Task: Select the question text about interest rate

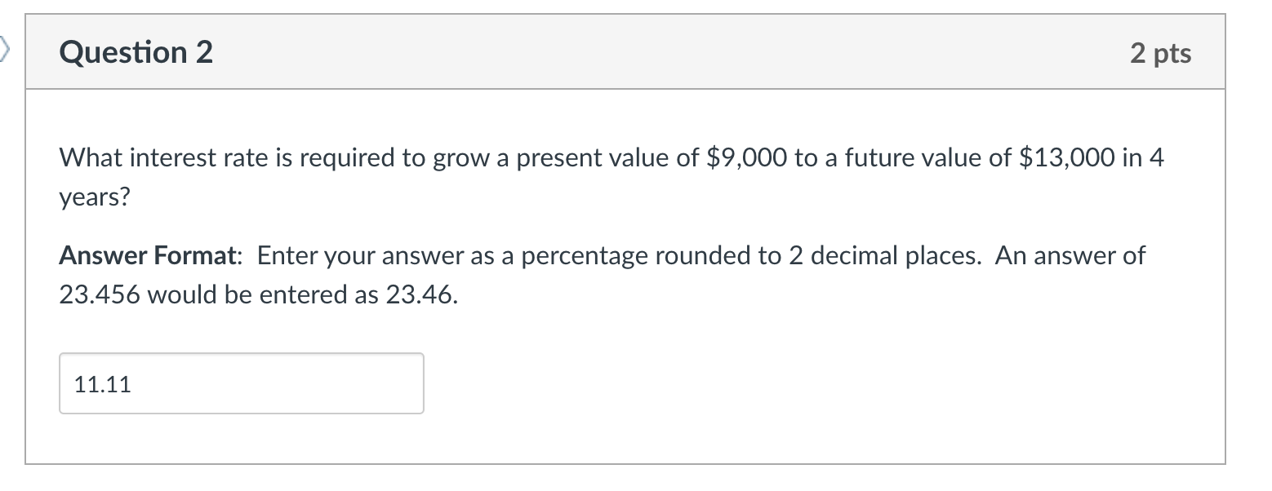Action: click(611, 157)
